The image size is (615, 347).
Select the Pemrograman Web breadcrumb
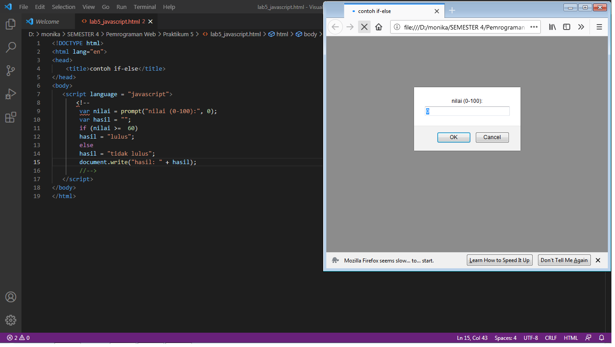[131, 34]
